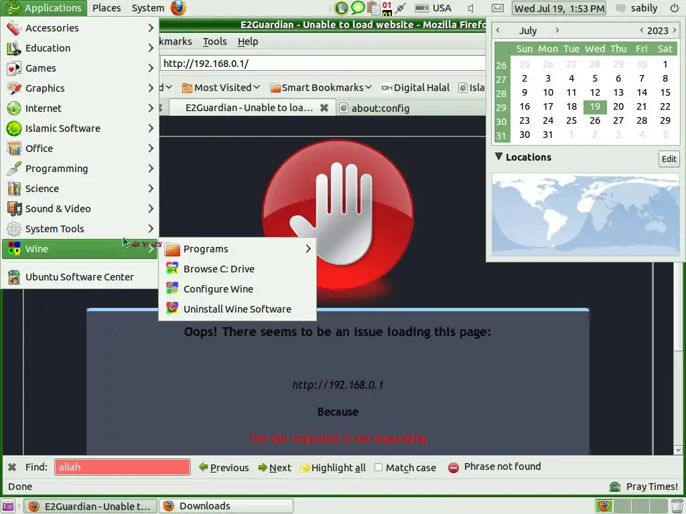
Task: Open the green chat bubble applet
Action: coord(358,7)
